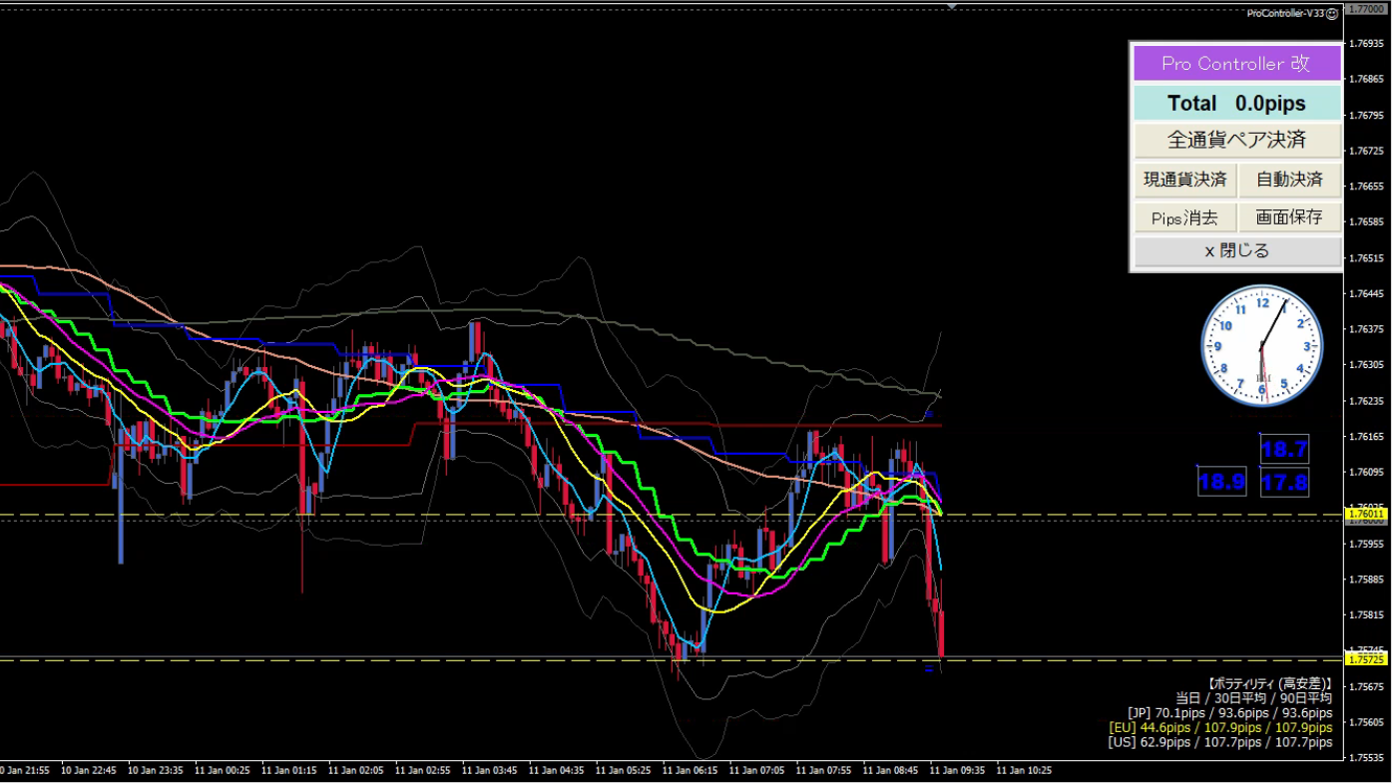Image resolution: width=1392 pixels, height=783 pixels.
Task: Click the [JP] 70.1pips volatility row
Action: click(1230, 713)
